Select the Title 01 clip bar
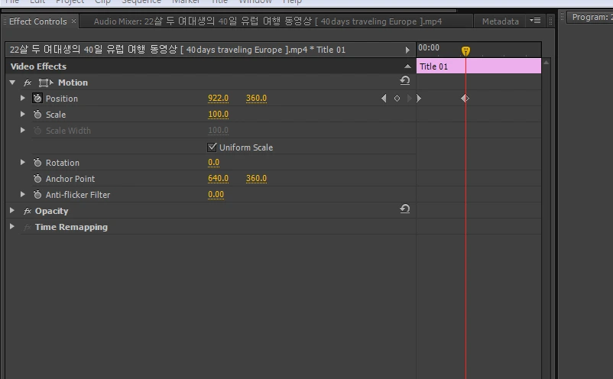Image resolution: width=613 pixels, height=379 pixels. coord(479,66)
